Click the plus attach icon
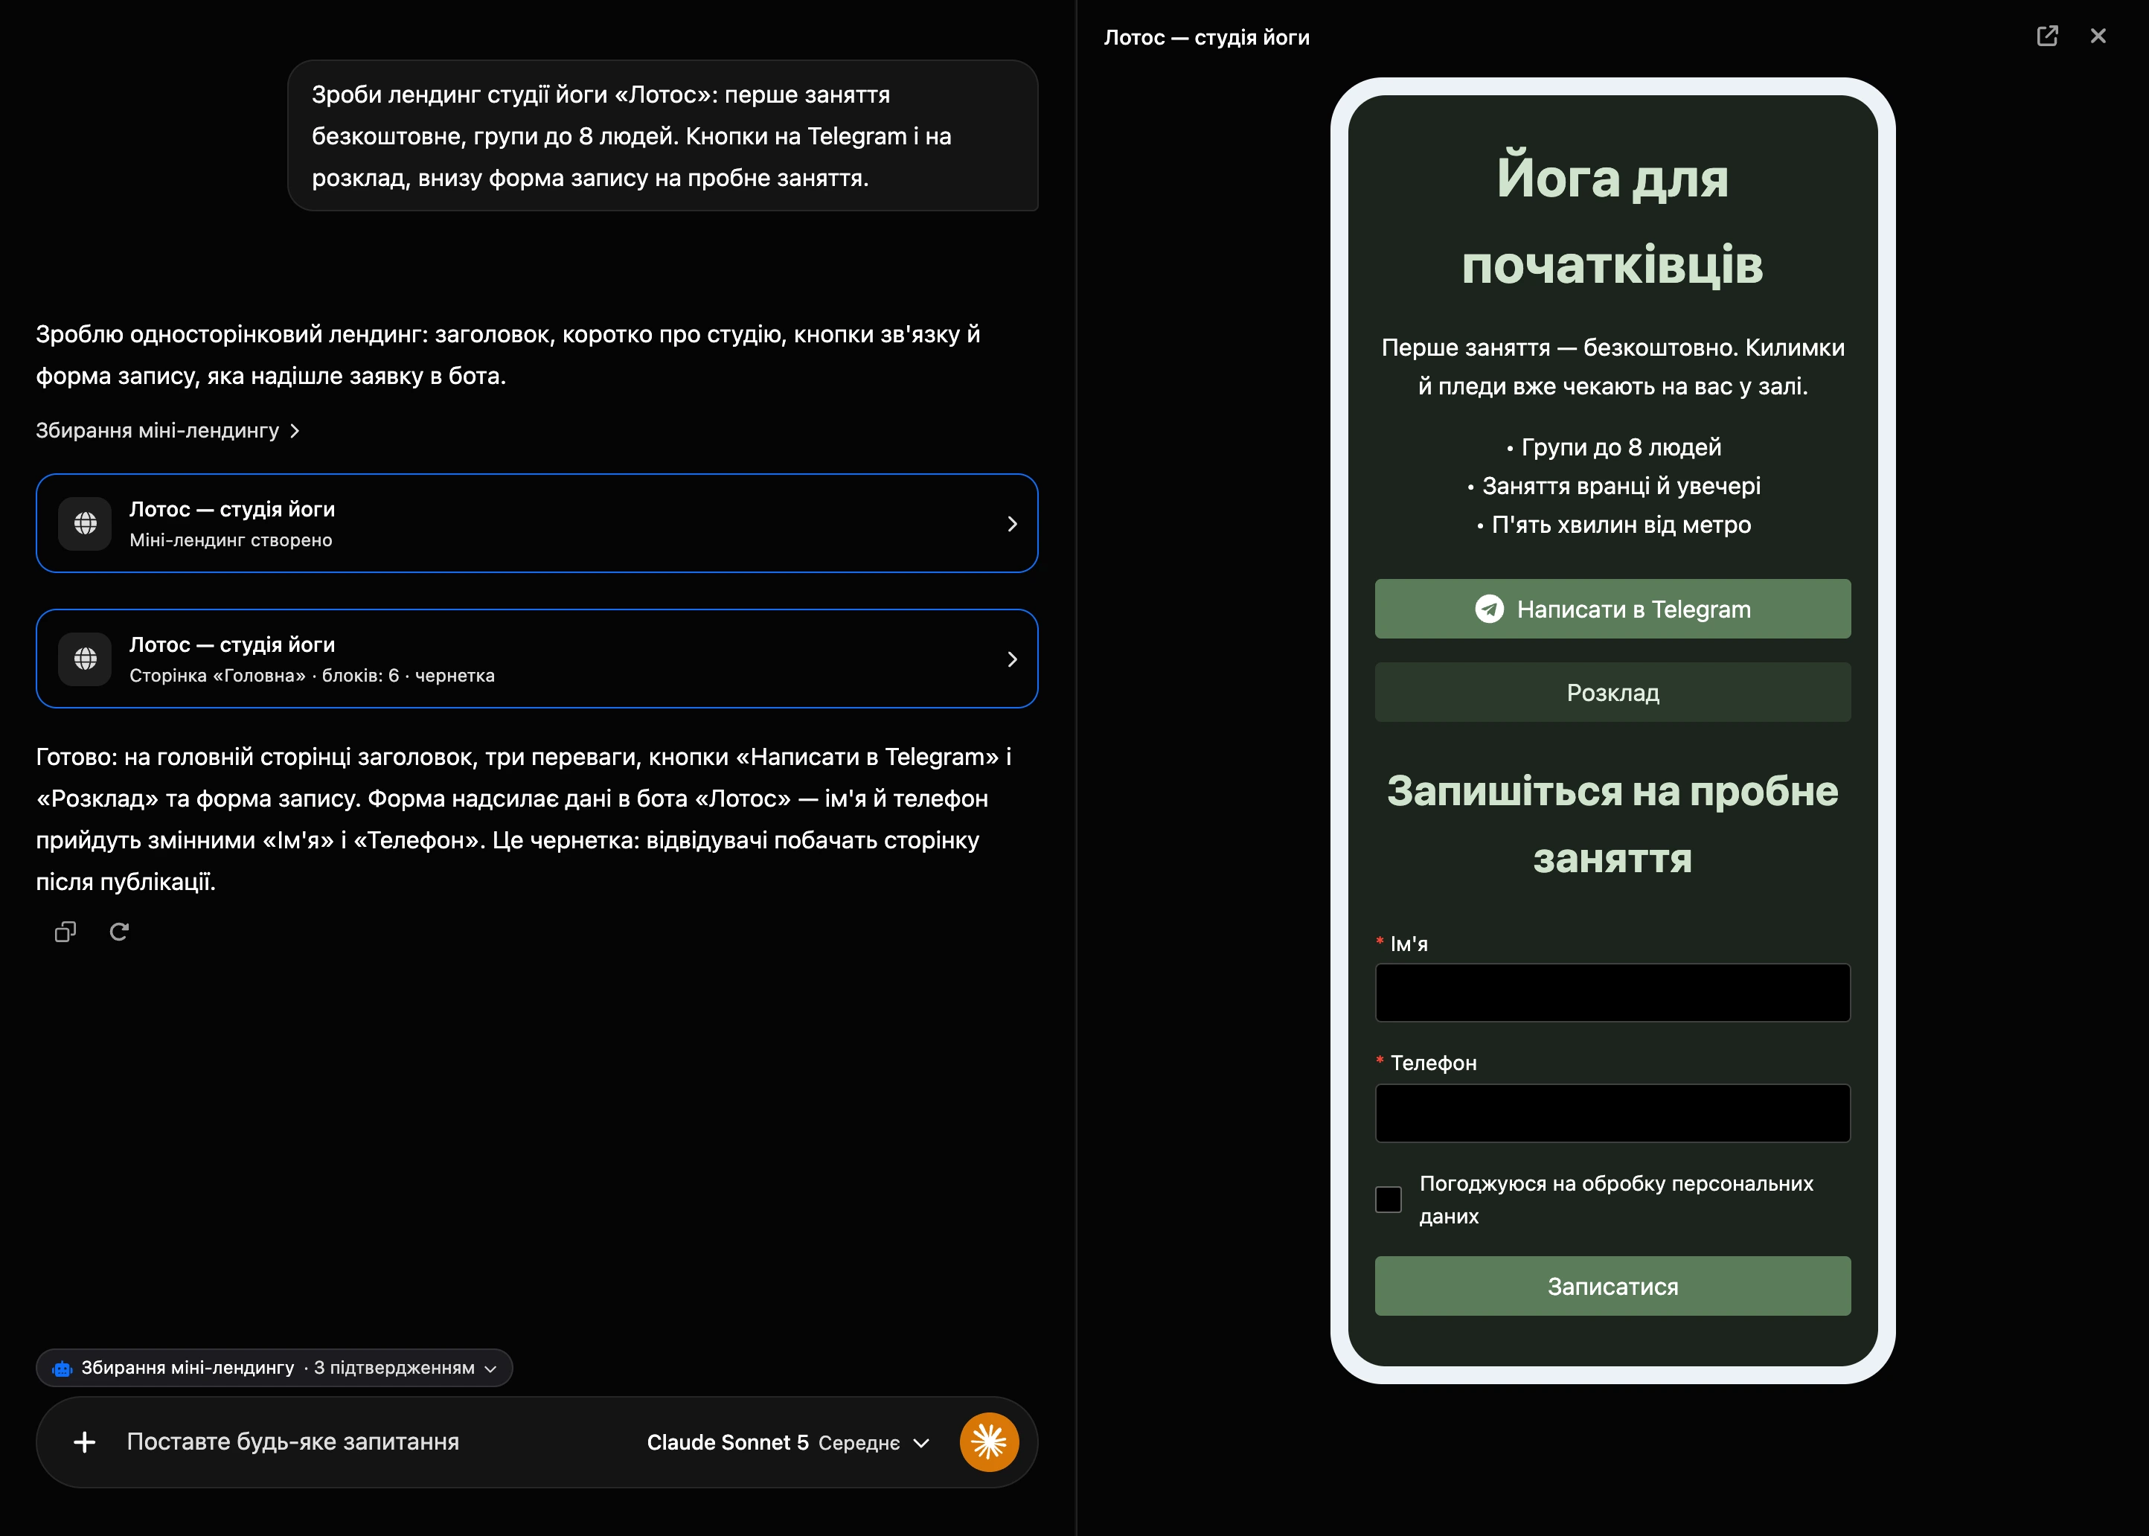The image size is (2149, 1536). 84,1441
